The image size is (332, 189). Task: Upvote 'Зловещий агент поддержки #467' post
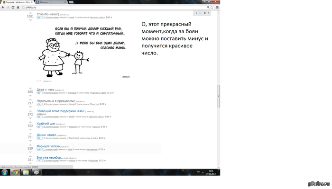tap(30, 111)
